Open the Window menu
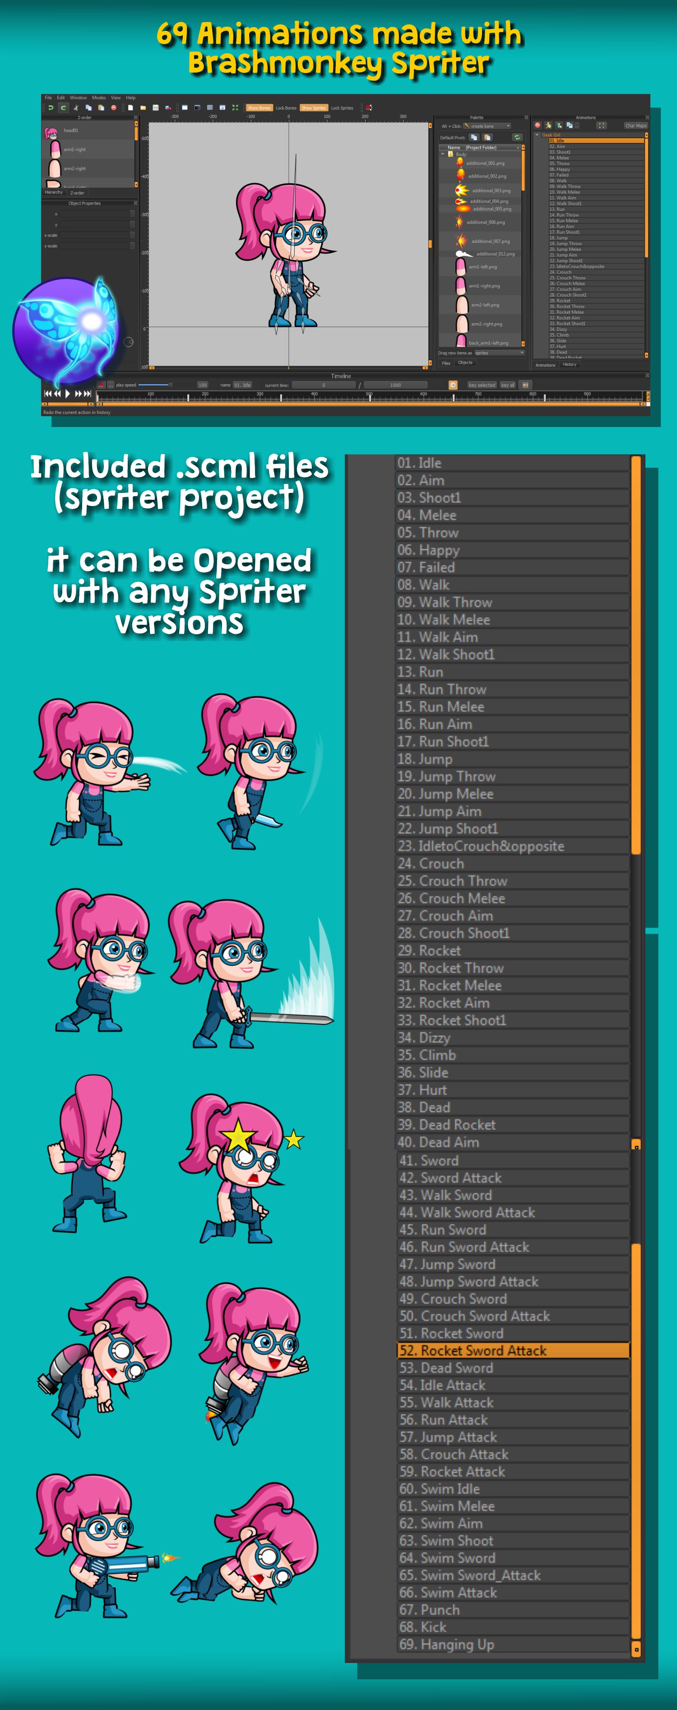 [x=79, y=98]
